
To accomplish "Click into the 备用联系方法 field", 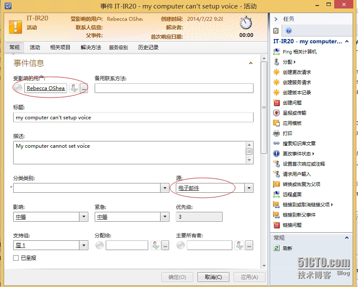I will 174,88.
